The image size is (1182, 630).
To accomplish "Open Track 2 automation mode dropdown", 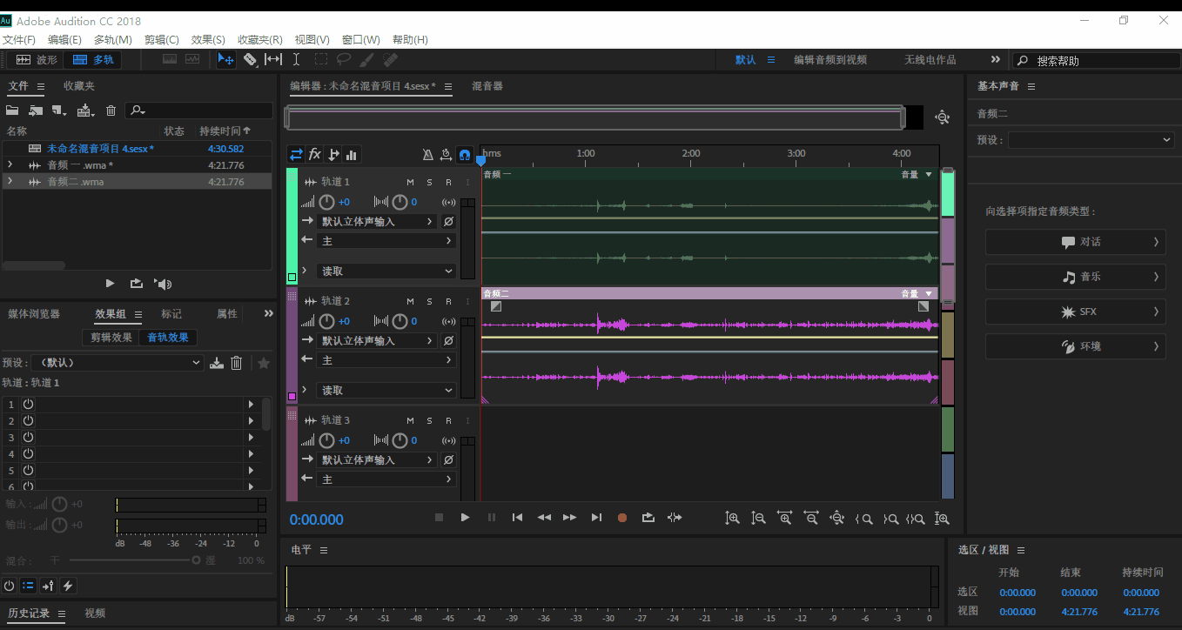I will pos(386,390).
